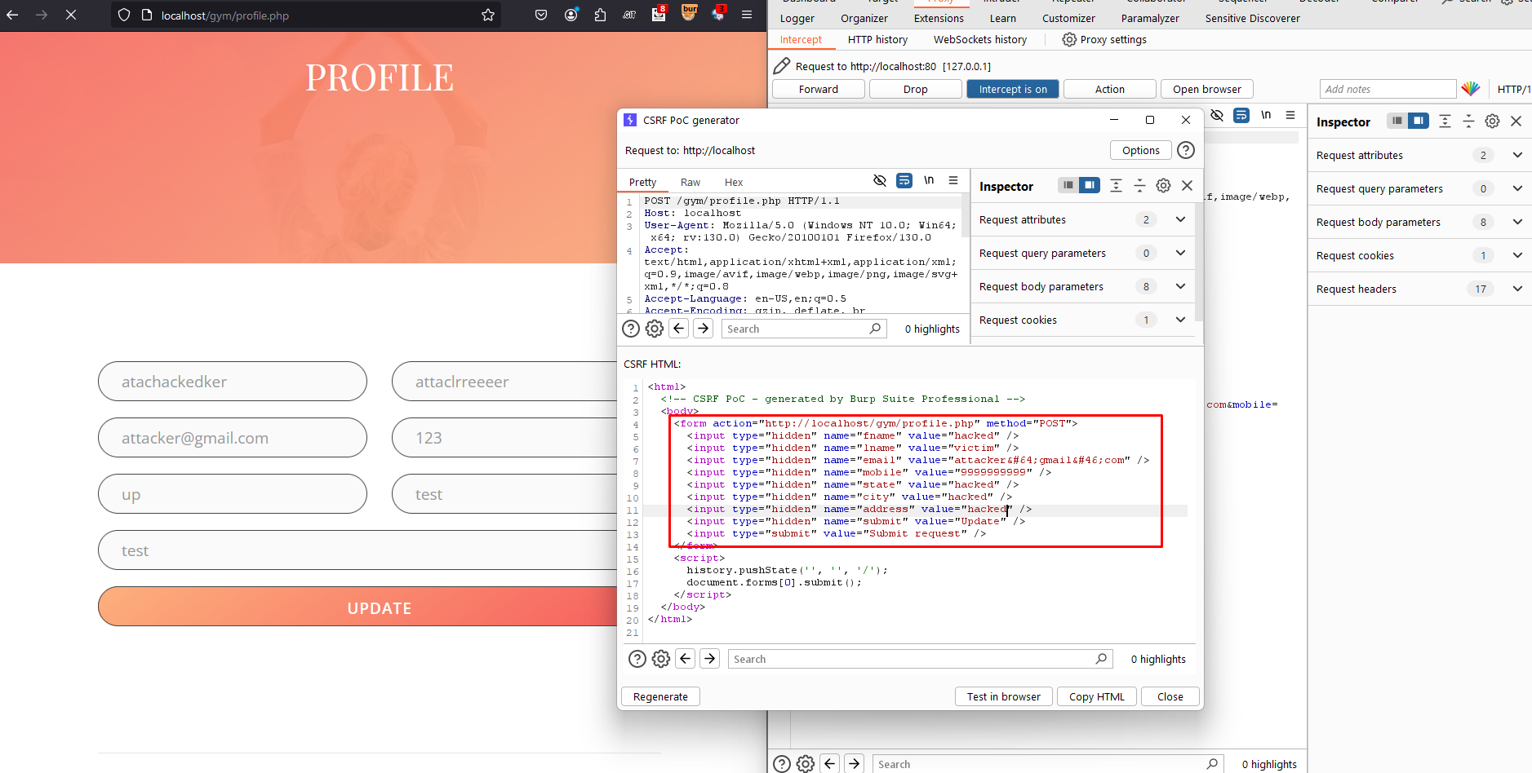Click the attacker@gmail.com email field
Image resolution: width=1532 pixels, height=773 pixels.
click(x=233, y=438)
